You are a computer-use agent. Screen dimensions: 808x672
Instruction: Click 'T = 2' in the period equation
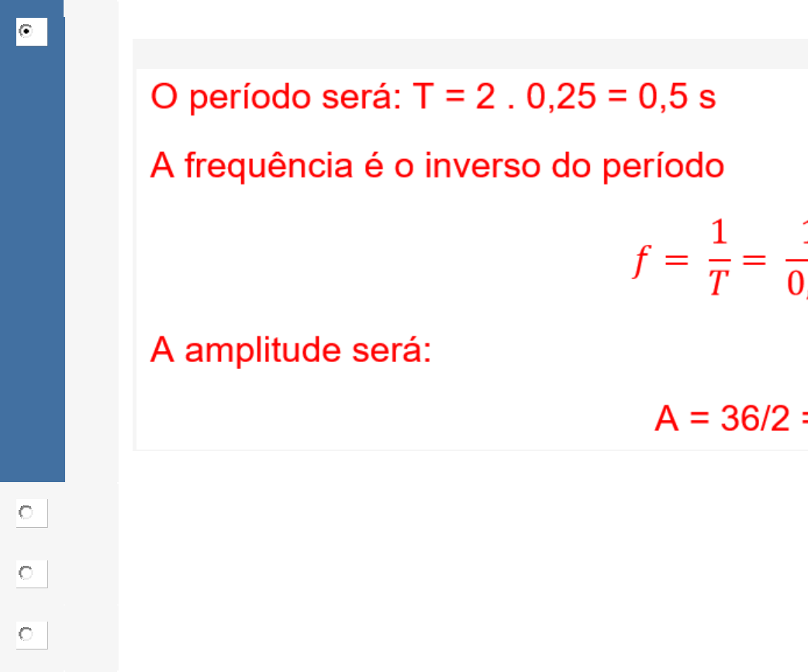point(453,98)
